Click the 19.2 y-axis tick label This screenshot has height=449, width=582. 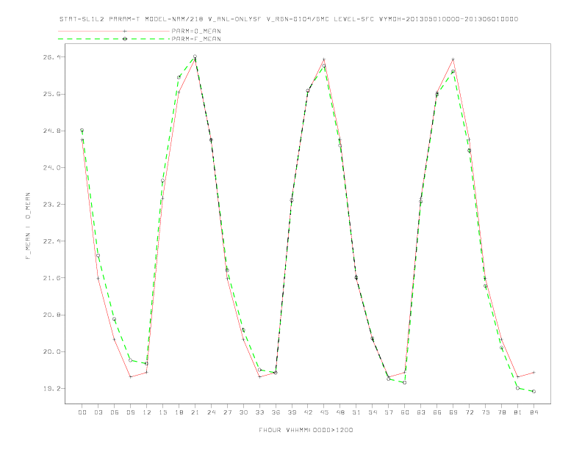pos(51,389)
